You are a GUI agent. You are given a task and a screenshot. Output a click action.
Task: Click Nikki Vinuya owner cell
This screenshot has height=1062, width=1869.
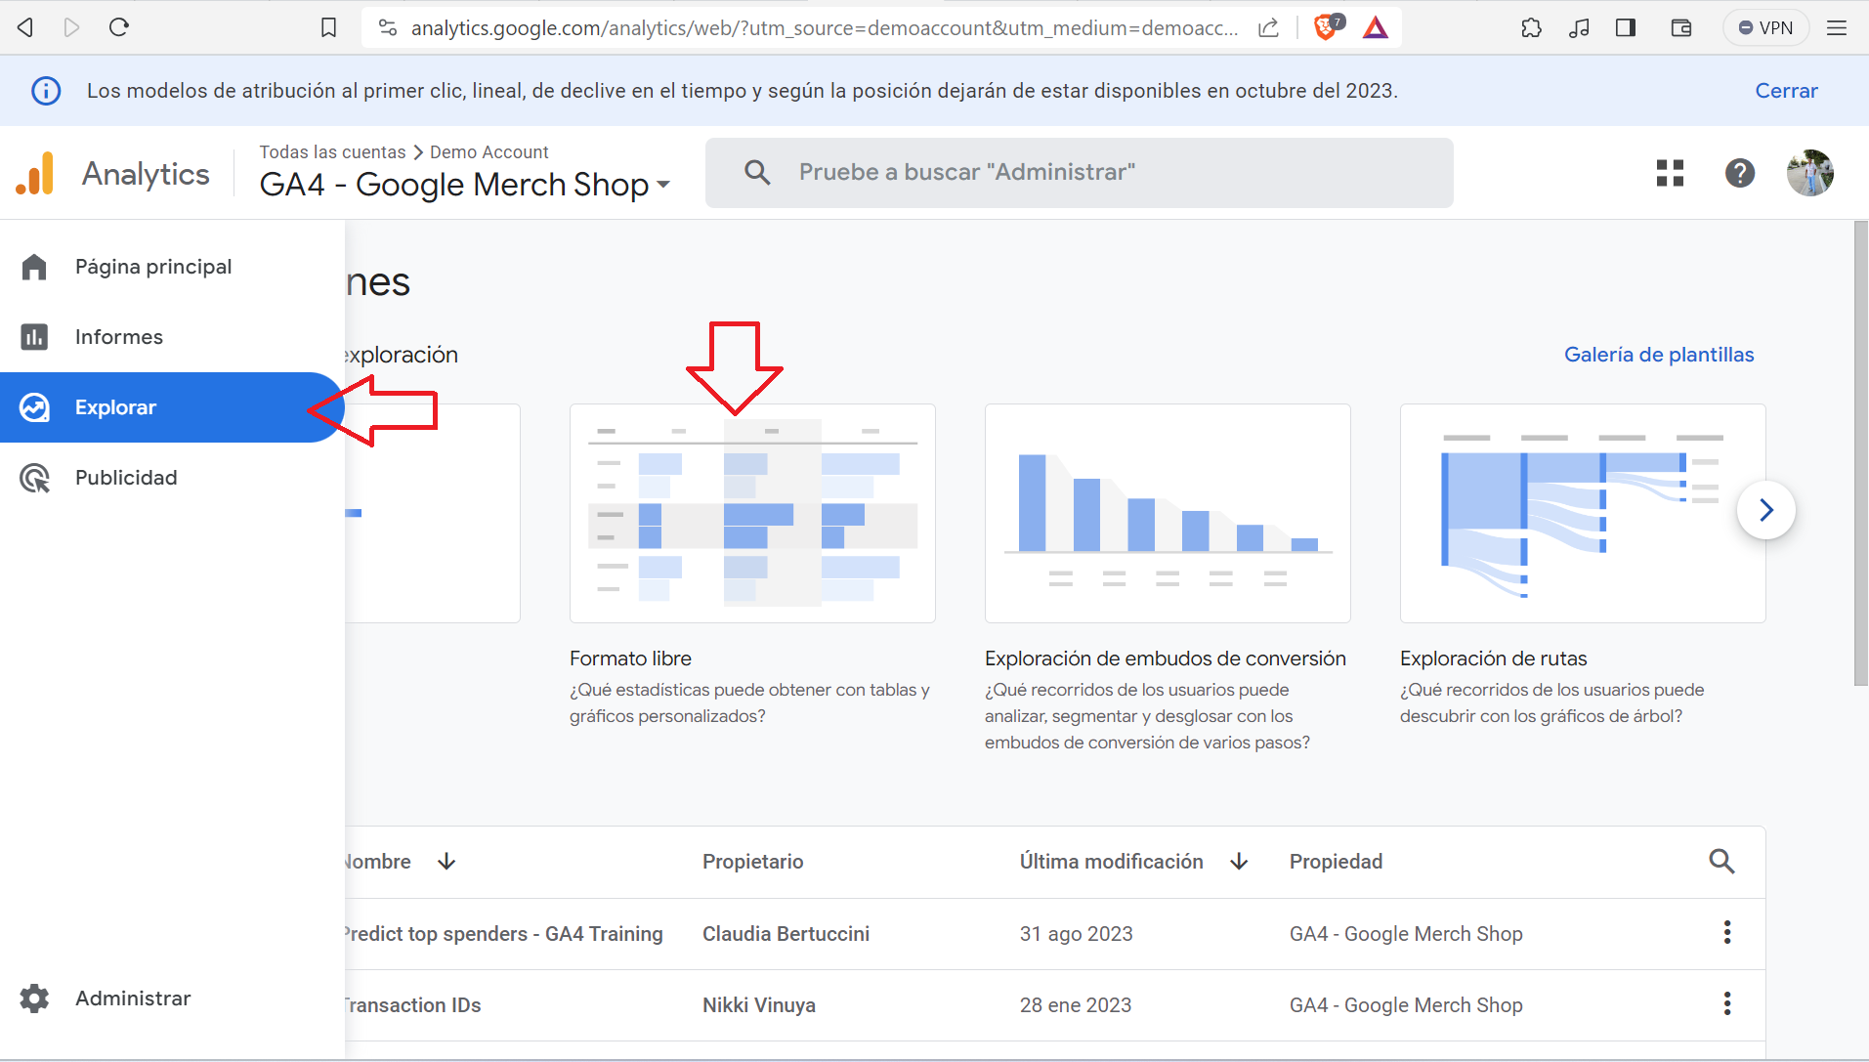758,1005
